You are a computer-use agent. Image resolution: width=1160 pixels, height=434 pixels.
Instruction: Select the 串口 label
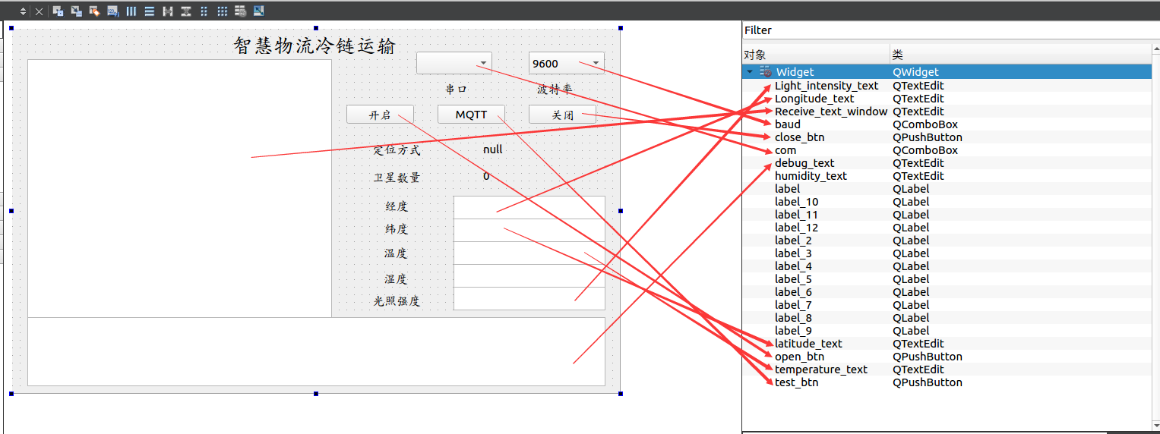(456, 90)
